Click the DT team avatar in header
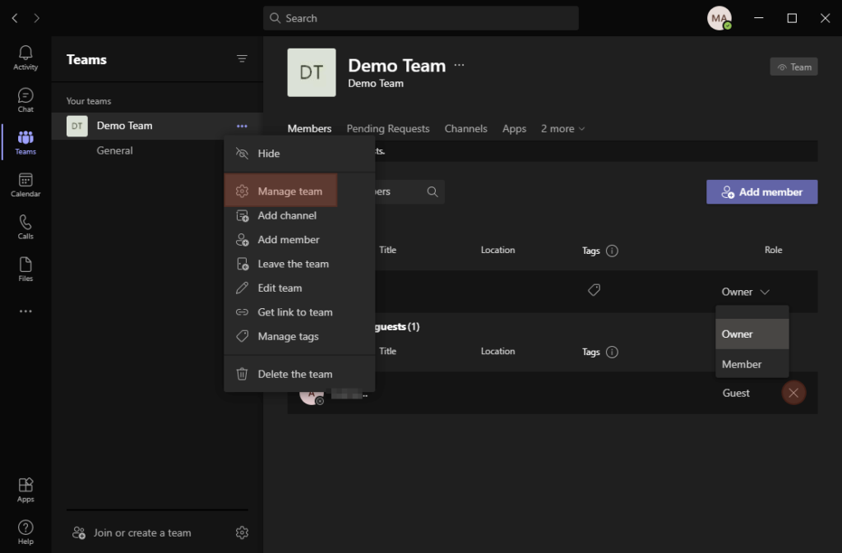This screenshot has width=842, height=553. pyautogui.click(x=312, y=72)
